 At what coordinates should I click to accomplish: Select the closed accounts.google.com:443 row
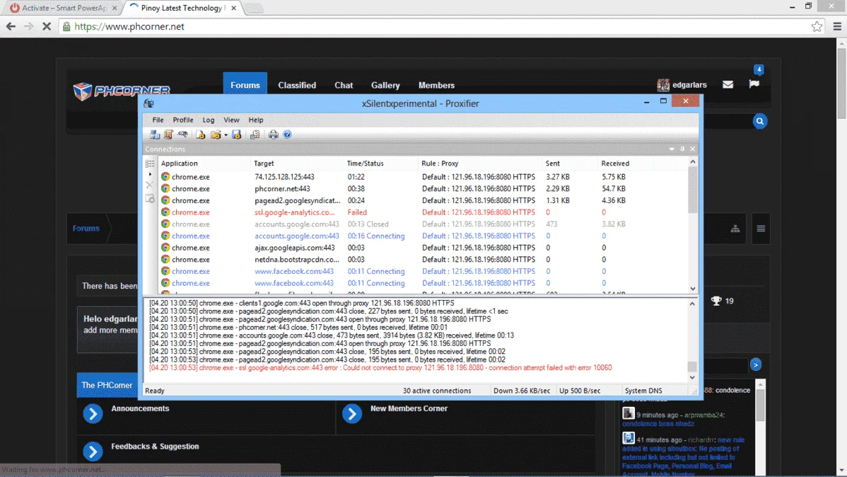(x=423, y=224)
